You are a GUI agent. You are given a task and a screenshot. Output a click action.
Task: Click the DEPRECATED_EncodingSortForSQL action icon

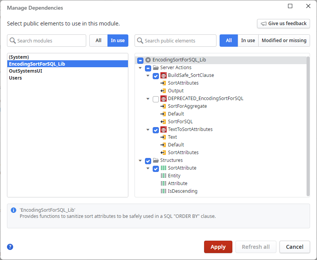point(163,99)
